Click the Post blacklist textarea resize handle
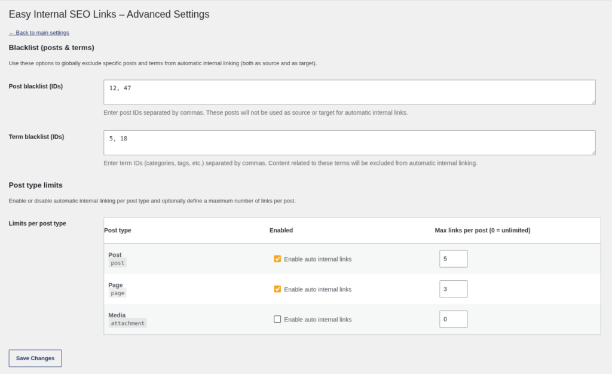Image resolution: width=612 pixels, height=374 pixels. coord(593,102)
